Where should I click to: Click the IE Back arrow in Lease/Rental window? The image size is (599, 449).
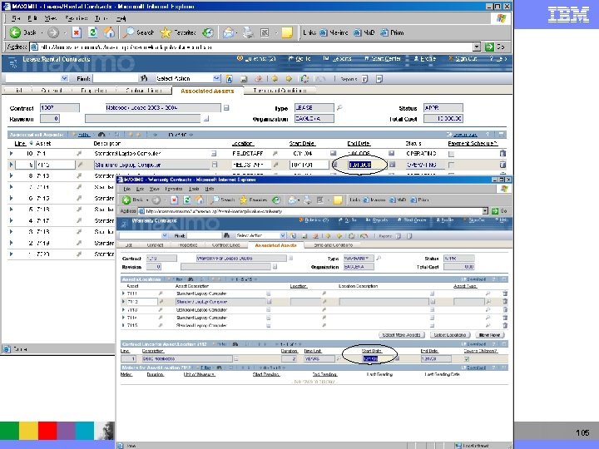click(x=15, y=32)
